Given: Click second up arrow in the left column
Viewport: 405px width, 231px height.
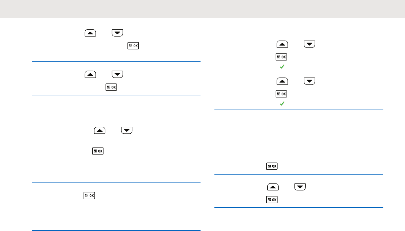Looking at the screenshot, I should [x=90, y=75].
